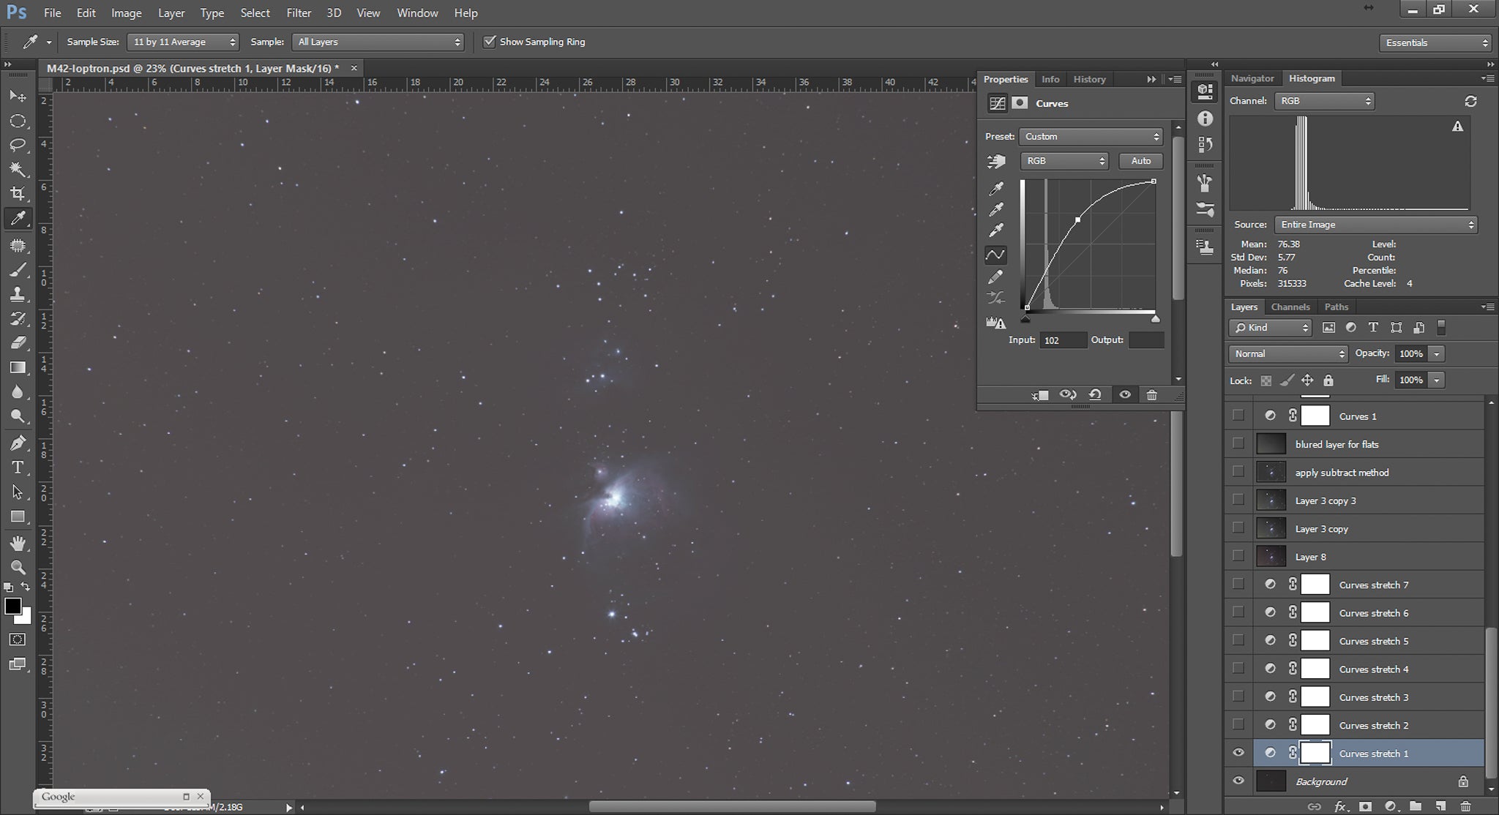Select the Move tool
This screenshot has height=815, width=1499.
pyautogui.click(x=18, y=96)
